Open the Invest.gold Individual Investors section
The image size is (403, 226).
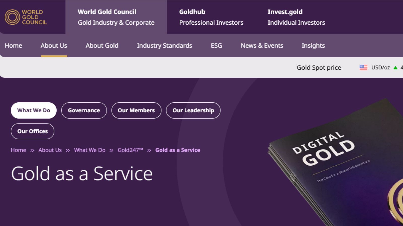(296, 17)
